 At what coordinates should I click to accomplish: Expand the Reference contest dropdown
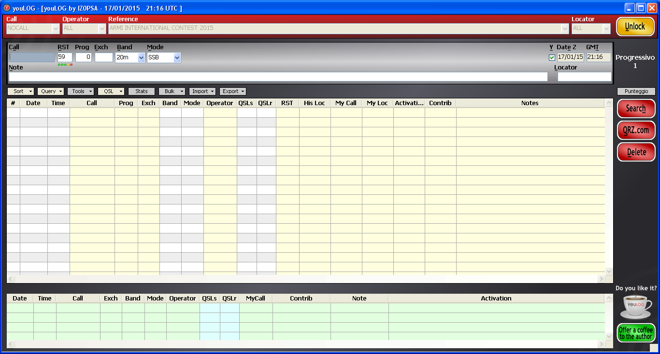pos(565,28)
